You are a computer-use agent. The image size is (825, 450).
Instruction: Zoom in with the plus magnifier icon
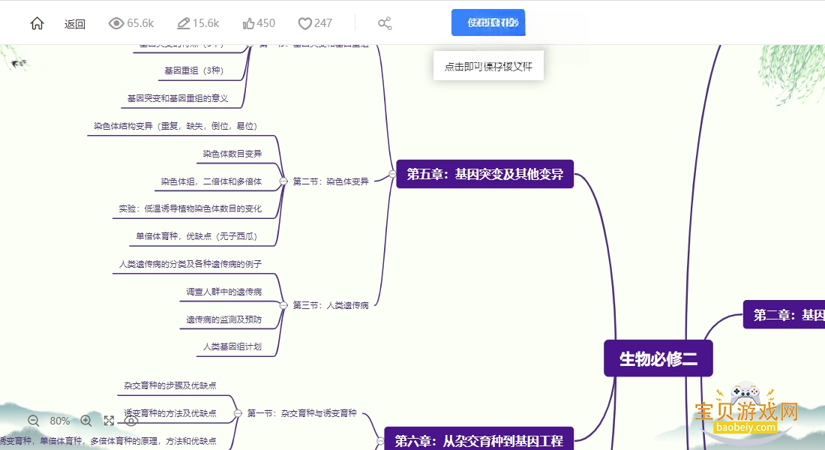86,421
